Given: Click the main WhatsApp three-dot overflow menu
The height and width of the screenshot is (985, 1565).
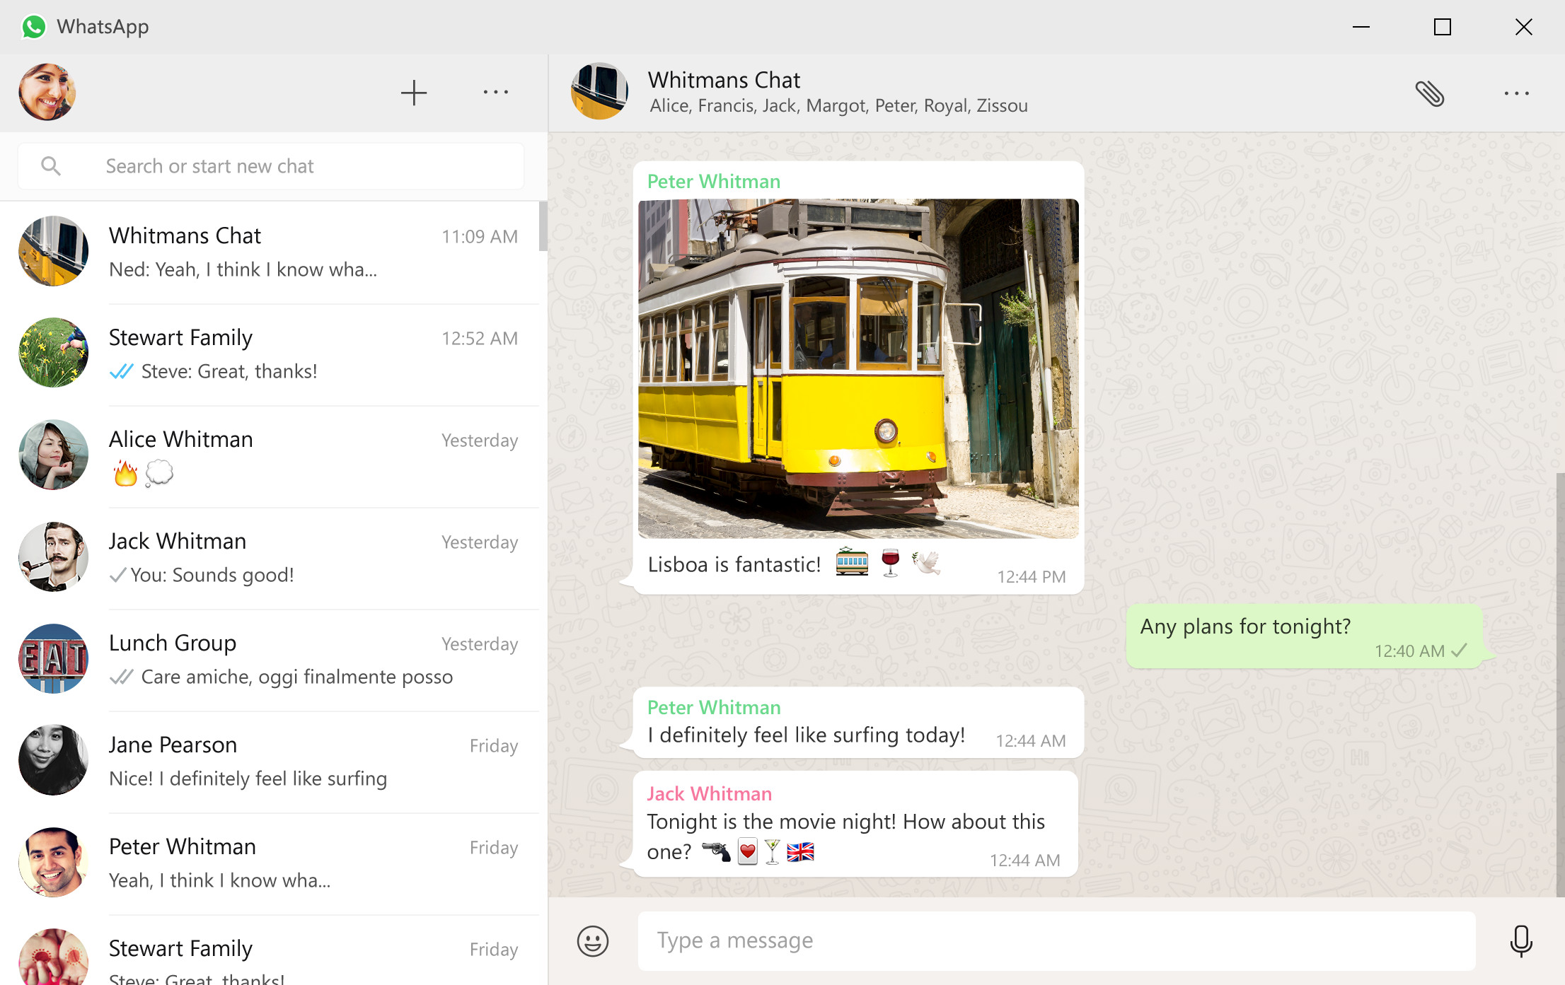Looking at the screenshot, I should coord(494,93).
